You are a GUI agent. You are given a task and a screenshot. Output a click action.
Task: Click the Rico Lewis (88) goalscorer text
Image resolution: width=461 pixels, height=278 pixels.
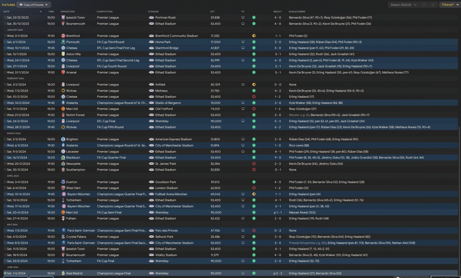click(299, 145)
